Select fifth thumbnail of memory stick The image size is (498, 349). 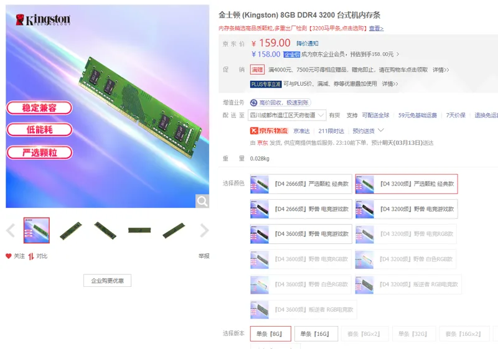click(x=174, y=231)
